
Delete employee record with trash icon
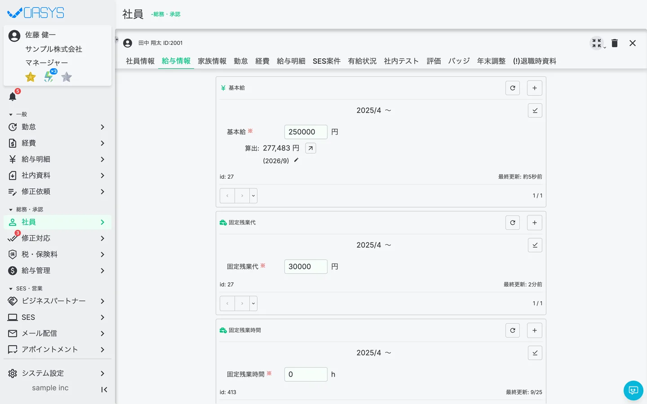click(615, 43)
